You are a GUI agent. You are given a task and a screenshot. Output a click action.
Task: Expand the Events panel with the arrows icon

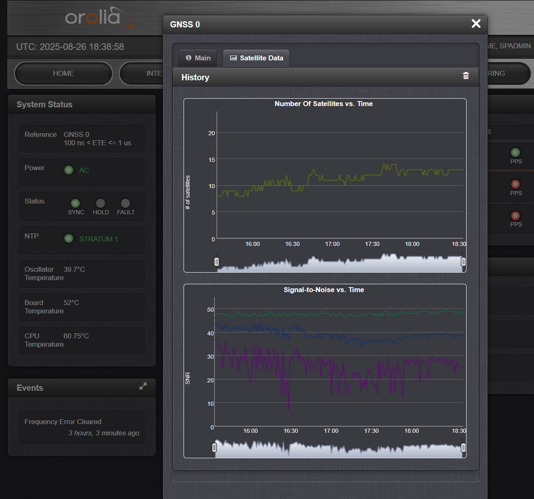point(143,386)
